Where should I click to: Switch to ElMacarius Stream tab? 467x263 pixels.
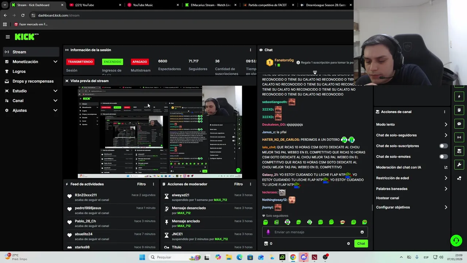pyautogui.click(x=211, y=5)
